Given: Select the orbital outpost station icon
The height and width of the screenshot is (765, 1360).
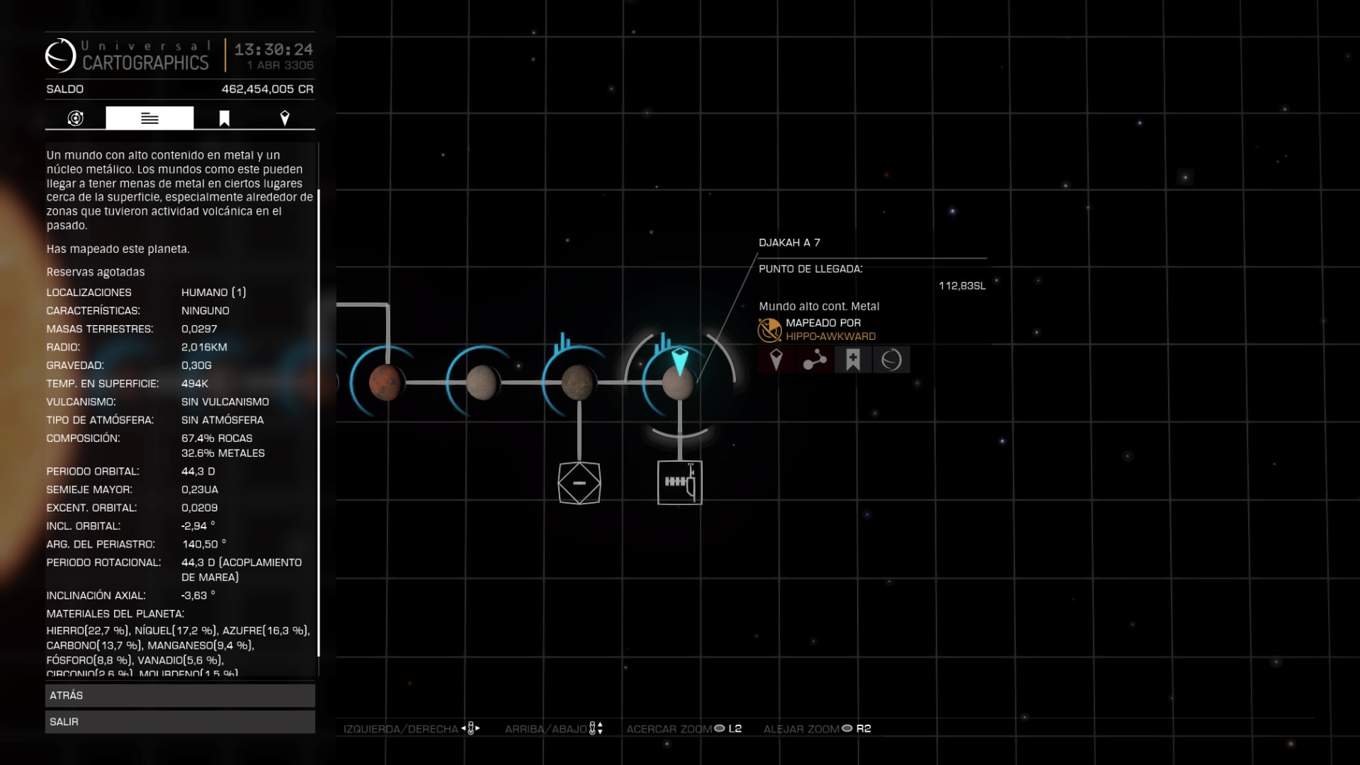Looking at the screenshot, I should pos(680,482).
